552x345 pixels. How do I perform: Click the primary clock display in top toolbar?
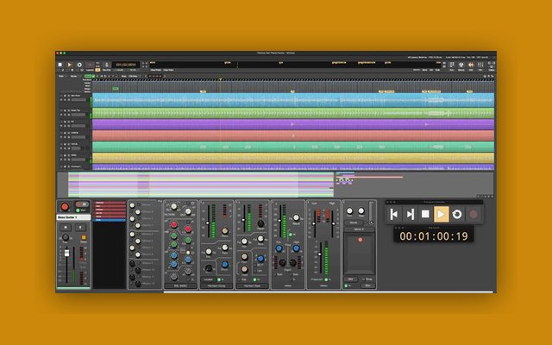[126, 65]
